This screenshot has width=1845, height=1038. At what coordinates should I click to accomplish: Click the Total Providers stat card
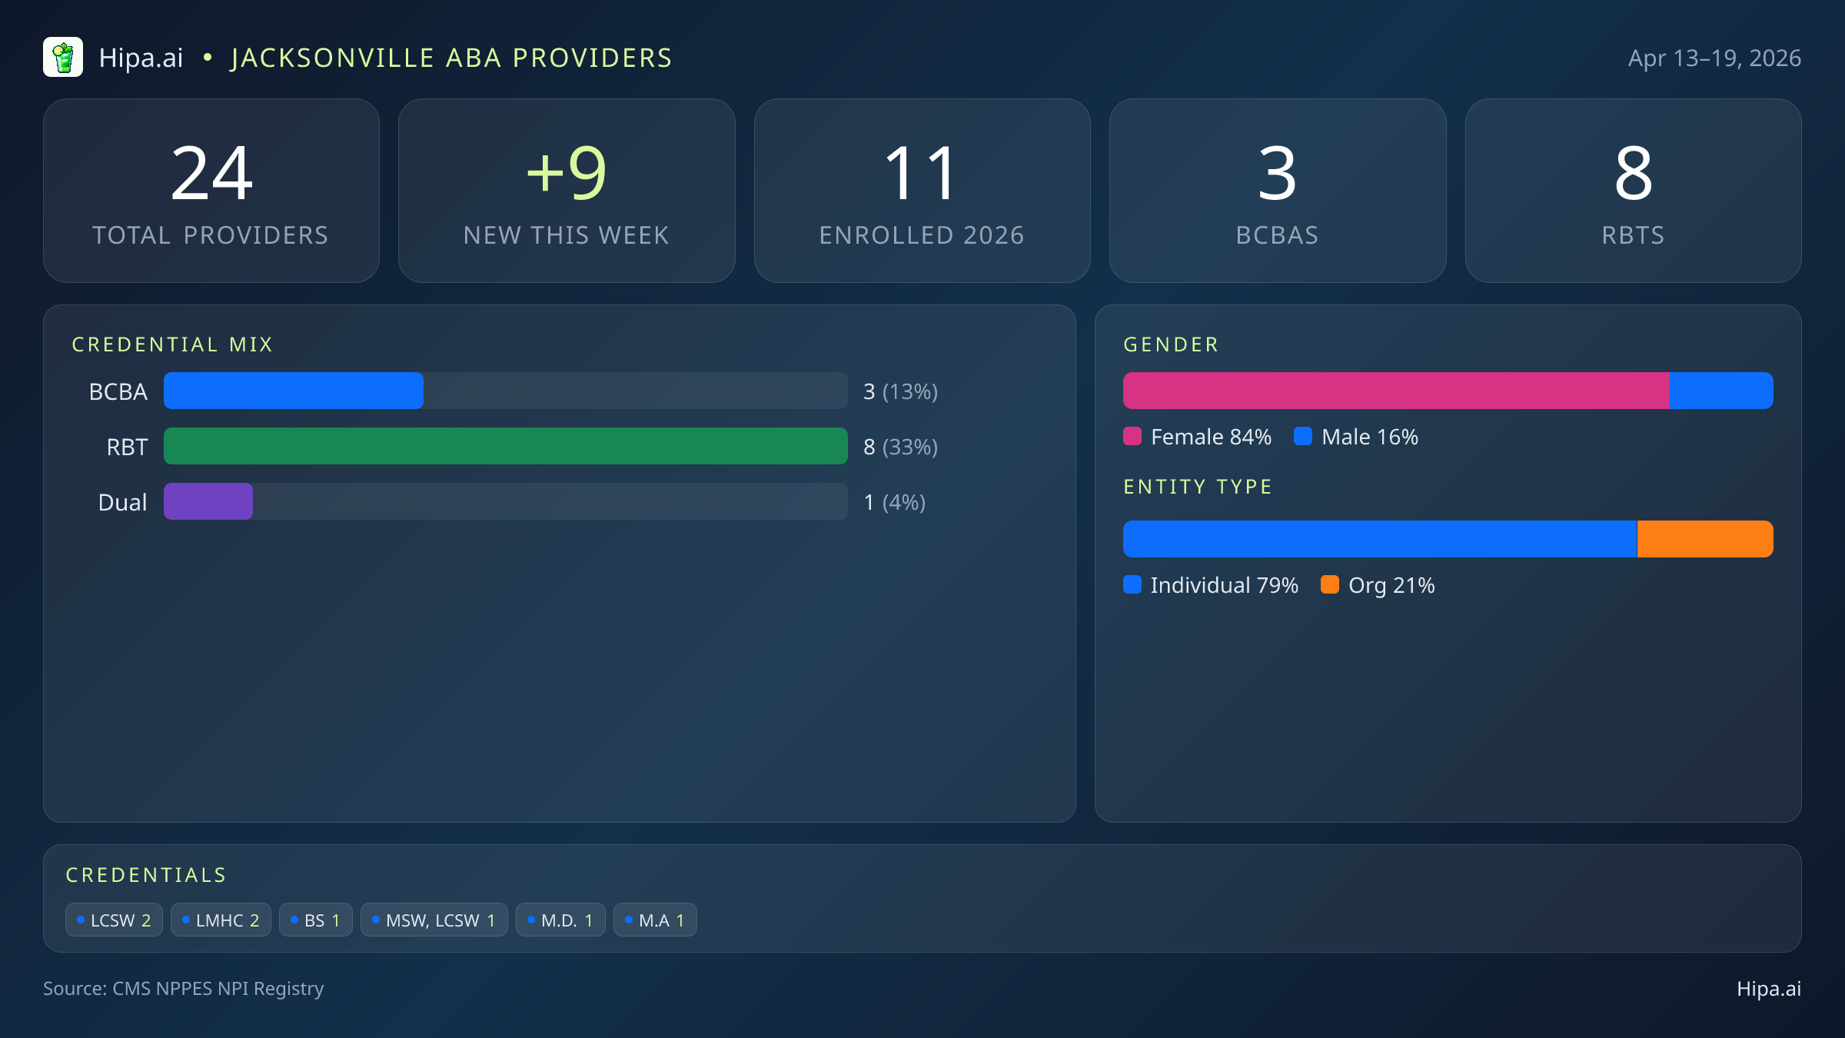click(x=211, y=191)
